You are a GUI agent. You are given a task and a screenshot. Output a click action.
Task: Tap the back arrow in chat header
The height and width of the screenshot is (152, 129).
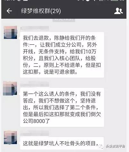tap(9, 11)
